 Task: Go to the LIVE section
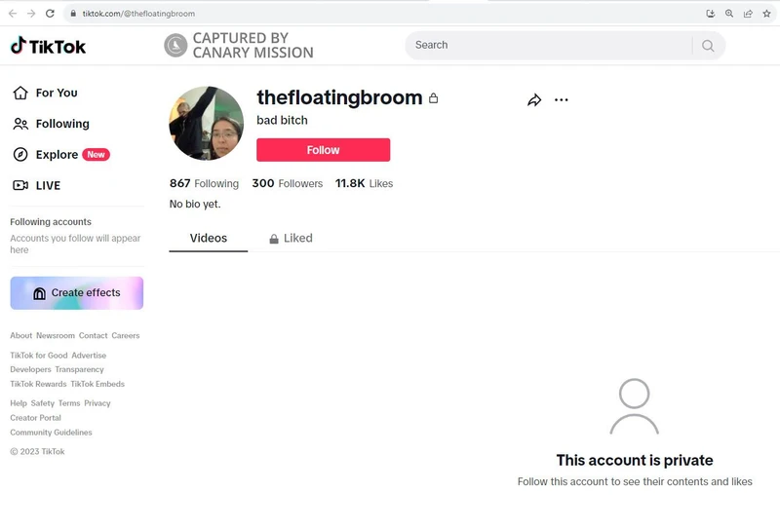pyautogui.click(x=36, y=185)
